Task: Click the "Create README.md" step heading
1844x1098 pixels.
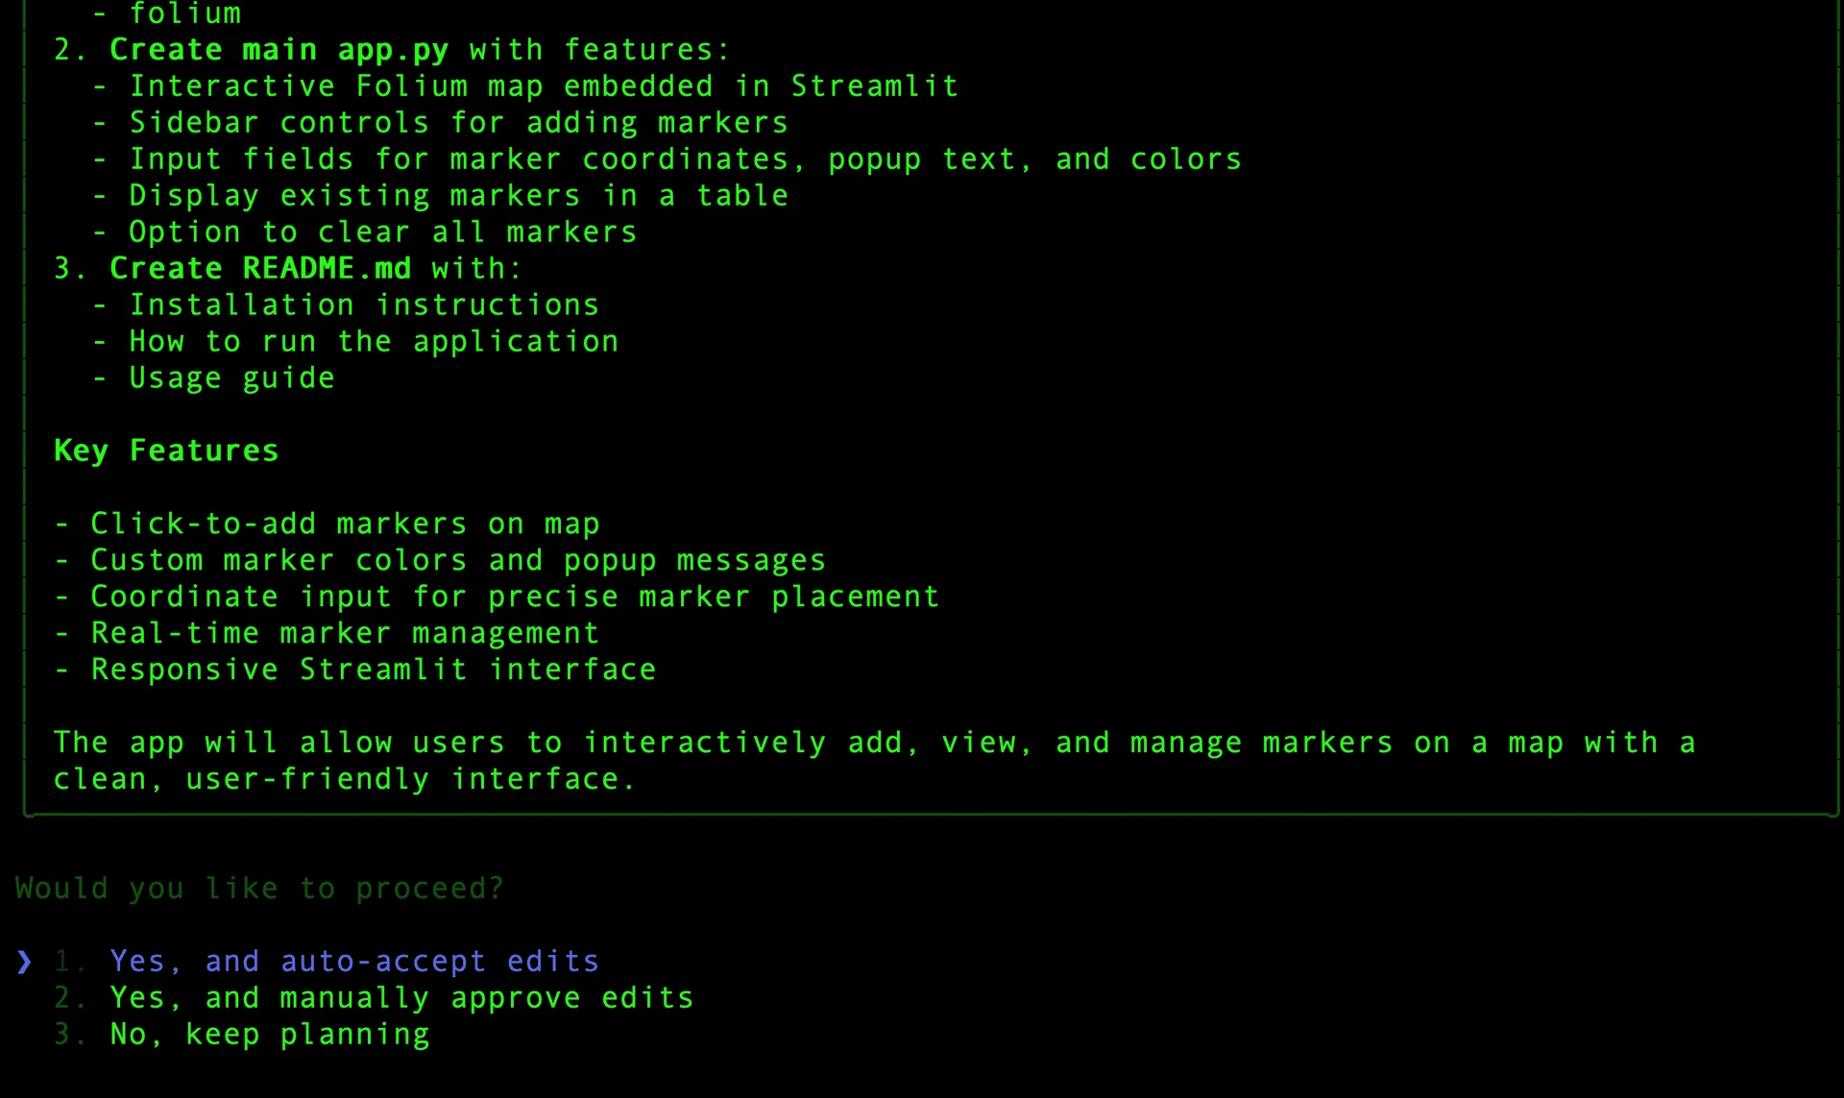Action: pos(260,269)
